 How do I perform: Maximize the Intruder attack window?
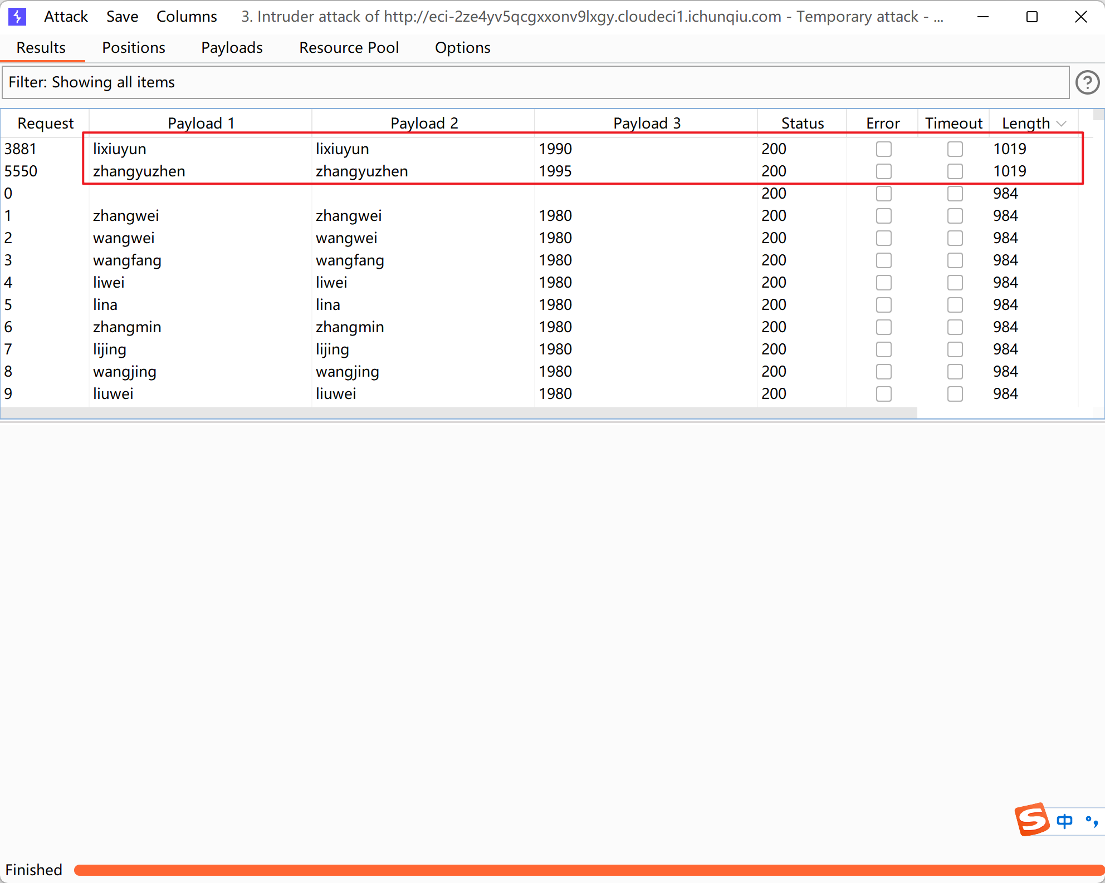click(1031, 17)
